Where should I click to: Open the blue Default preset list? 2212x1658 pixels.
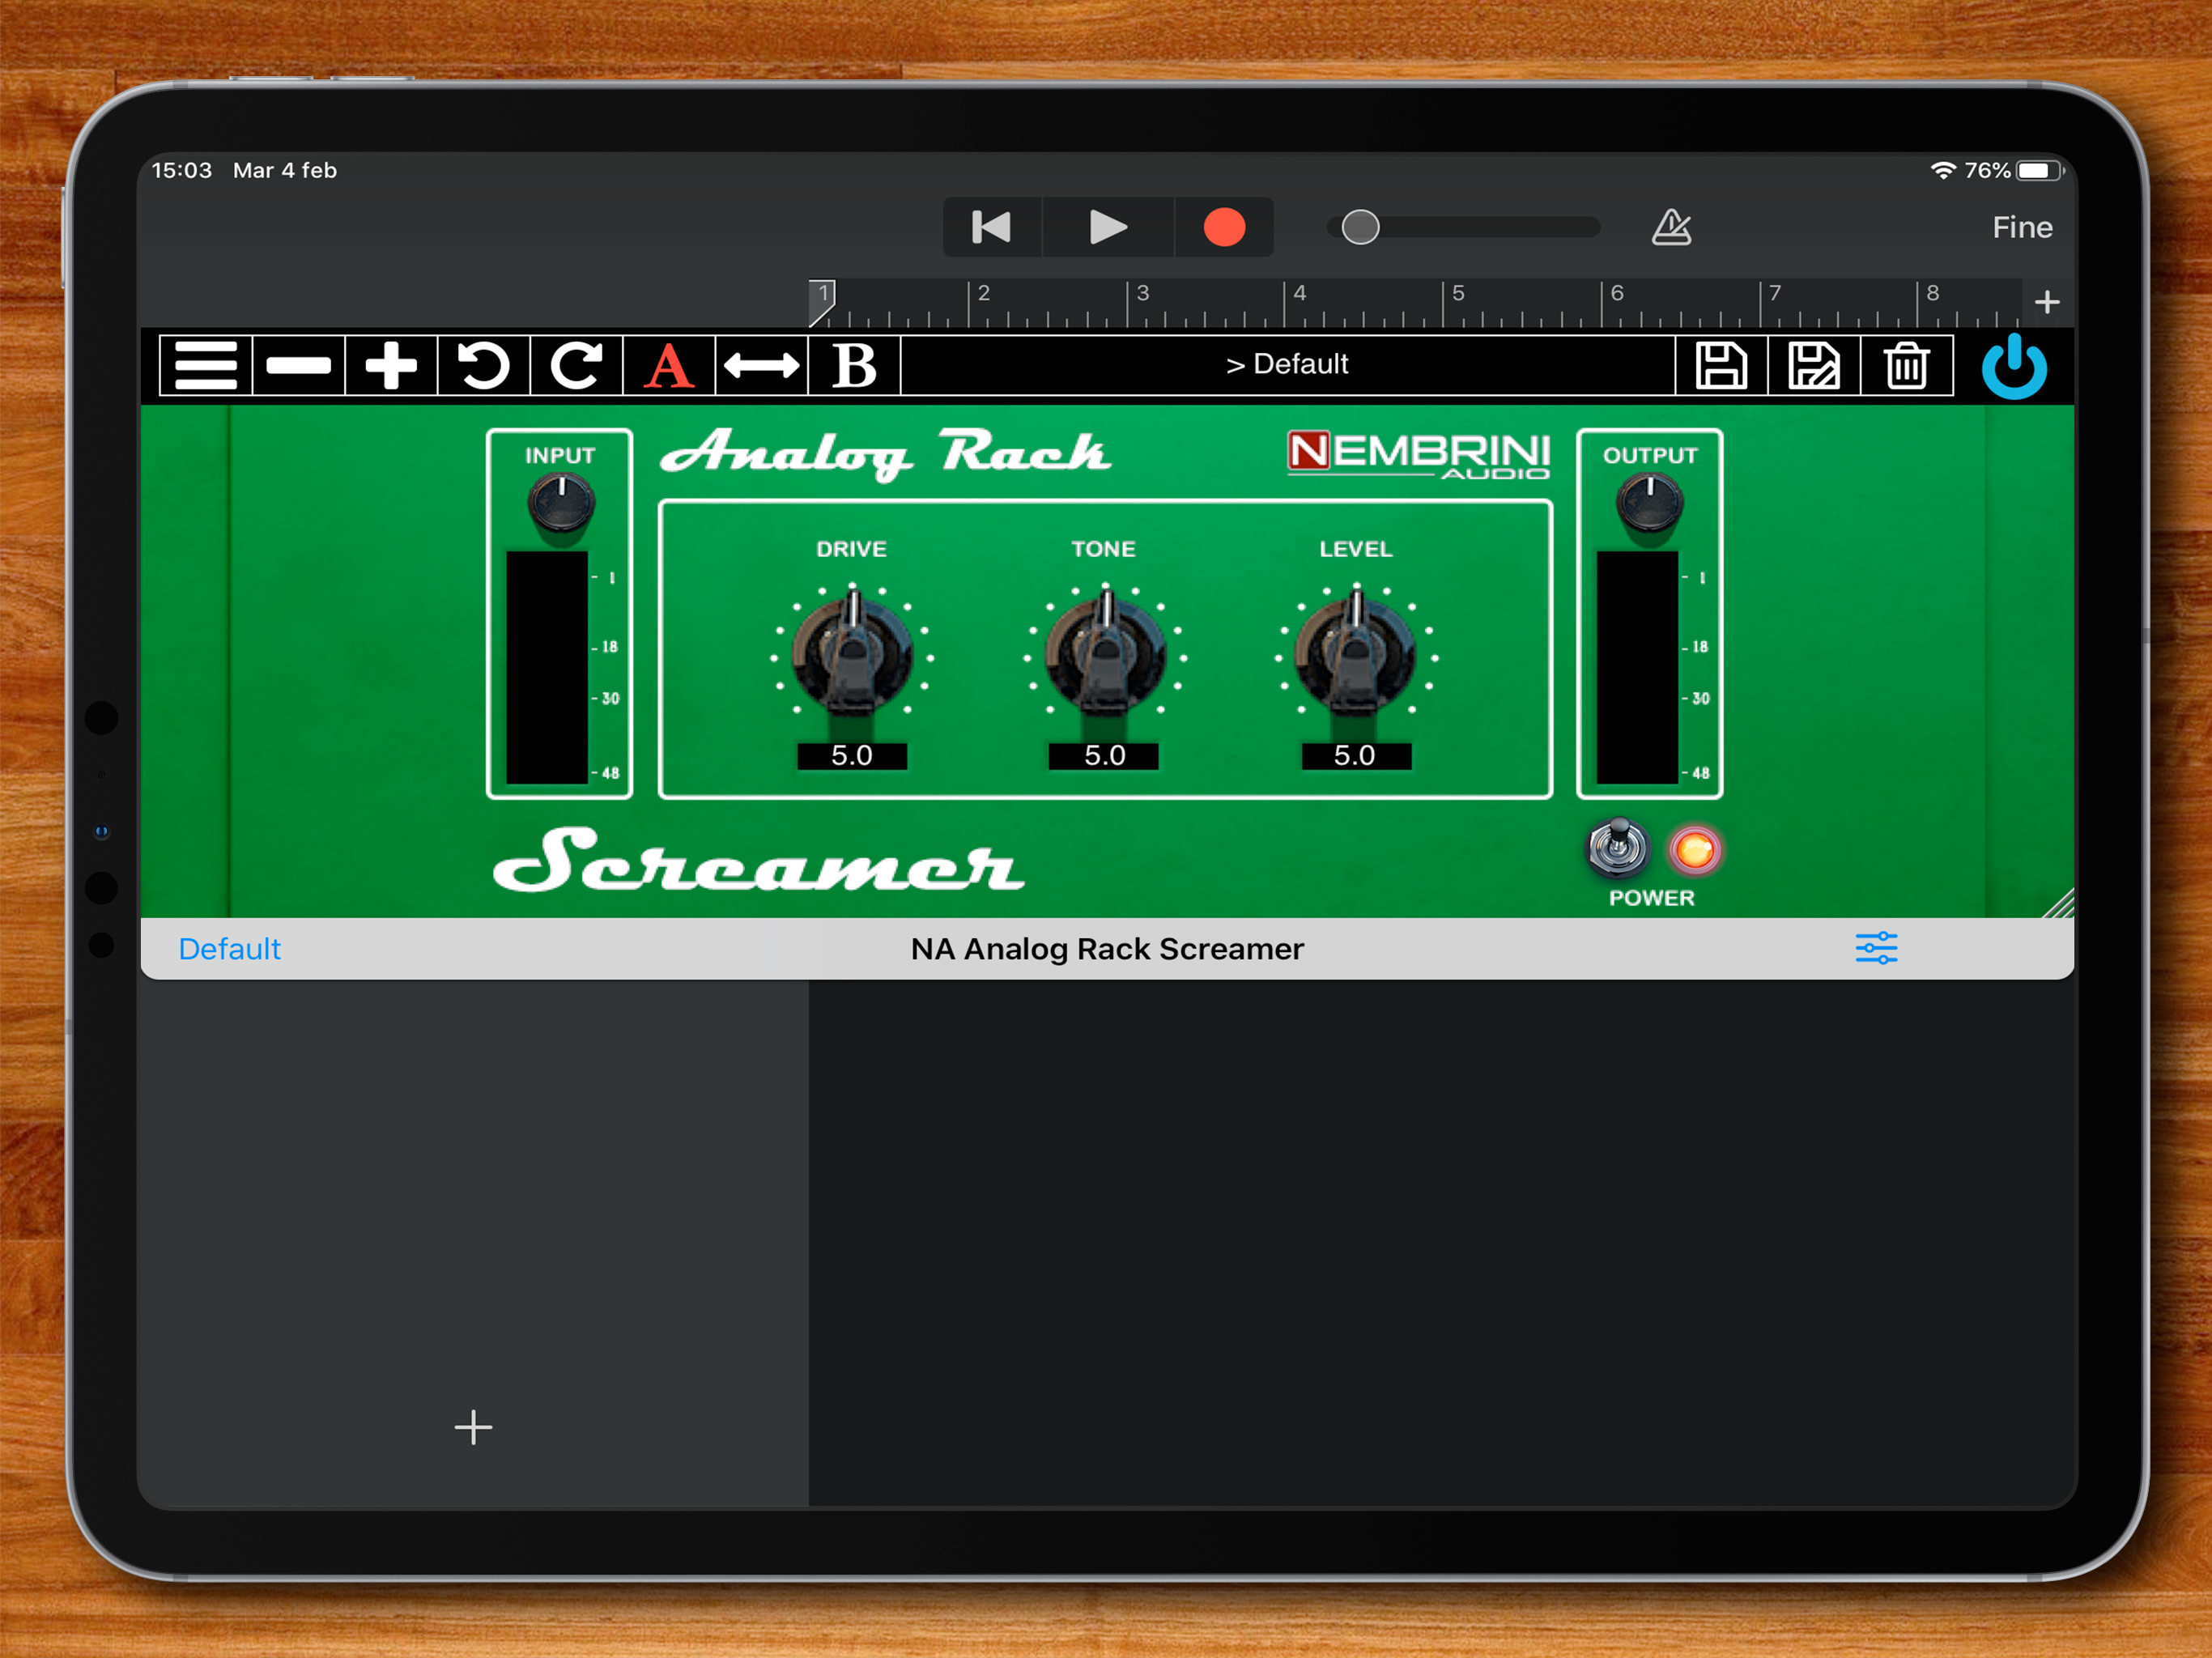[229, 948]
